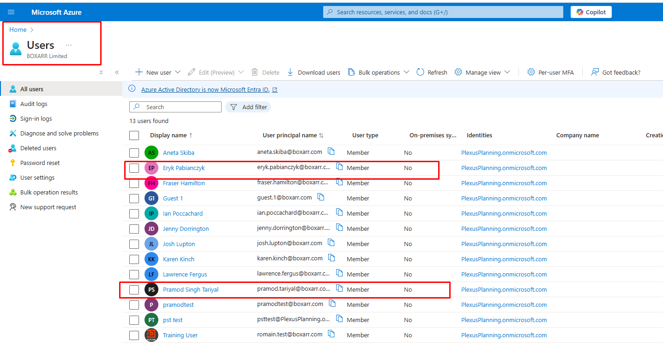This screenshot has width=663, height=364.
Task: Click Delete in the toolbar
Action: click(x=265, y=72)
